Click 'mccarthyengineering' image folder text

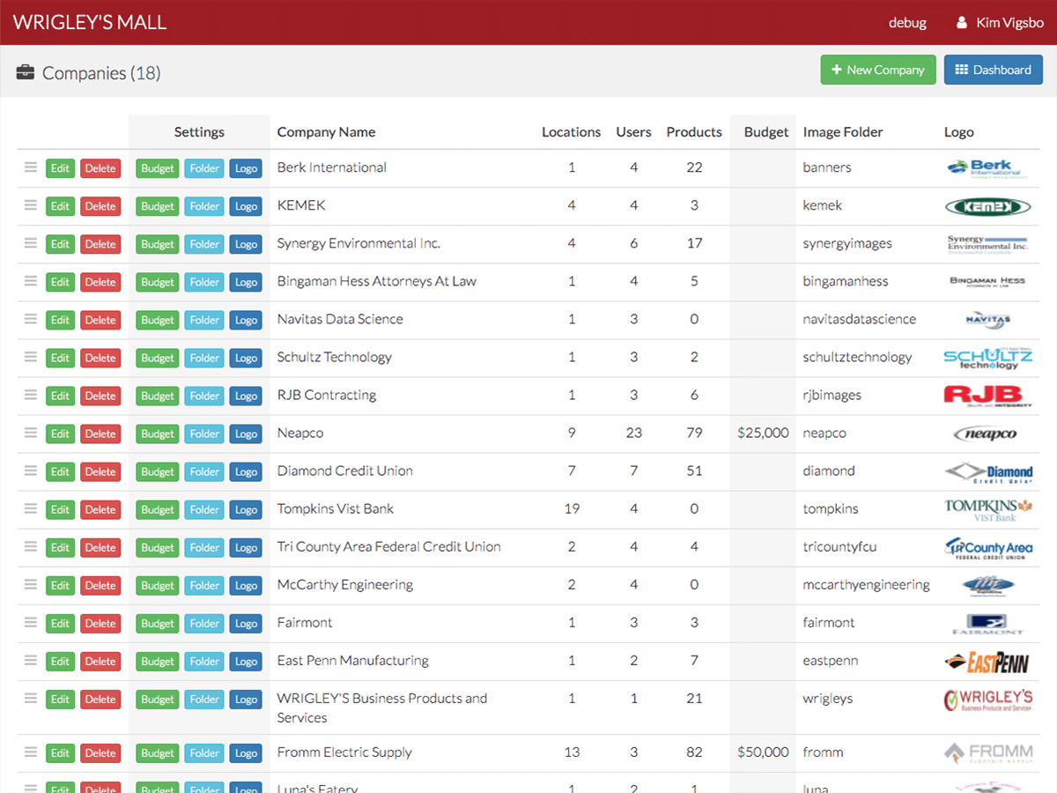[x=867, y=584]
